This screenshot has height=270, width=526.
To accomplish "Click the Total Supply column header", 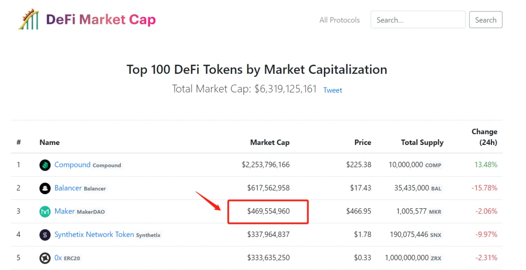I will (x=422, y=143).
